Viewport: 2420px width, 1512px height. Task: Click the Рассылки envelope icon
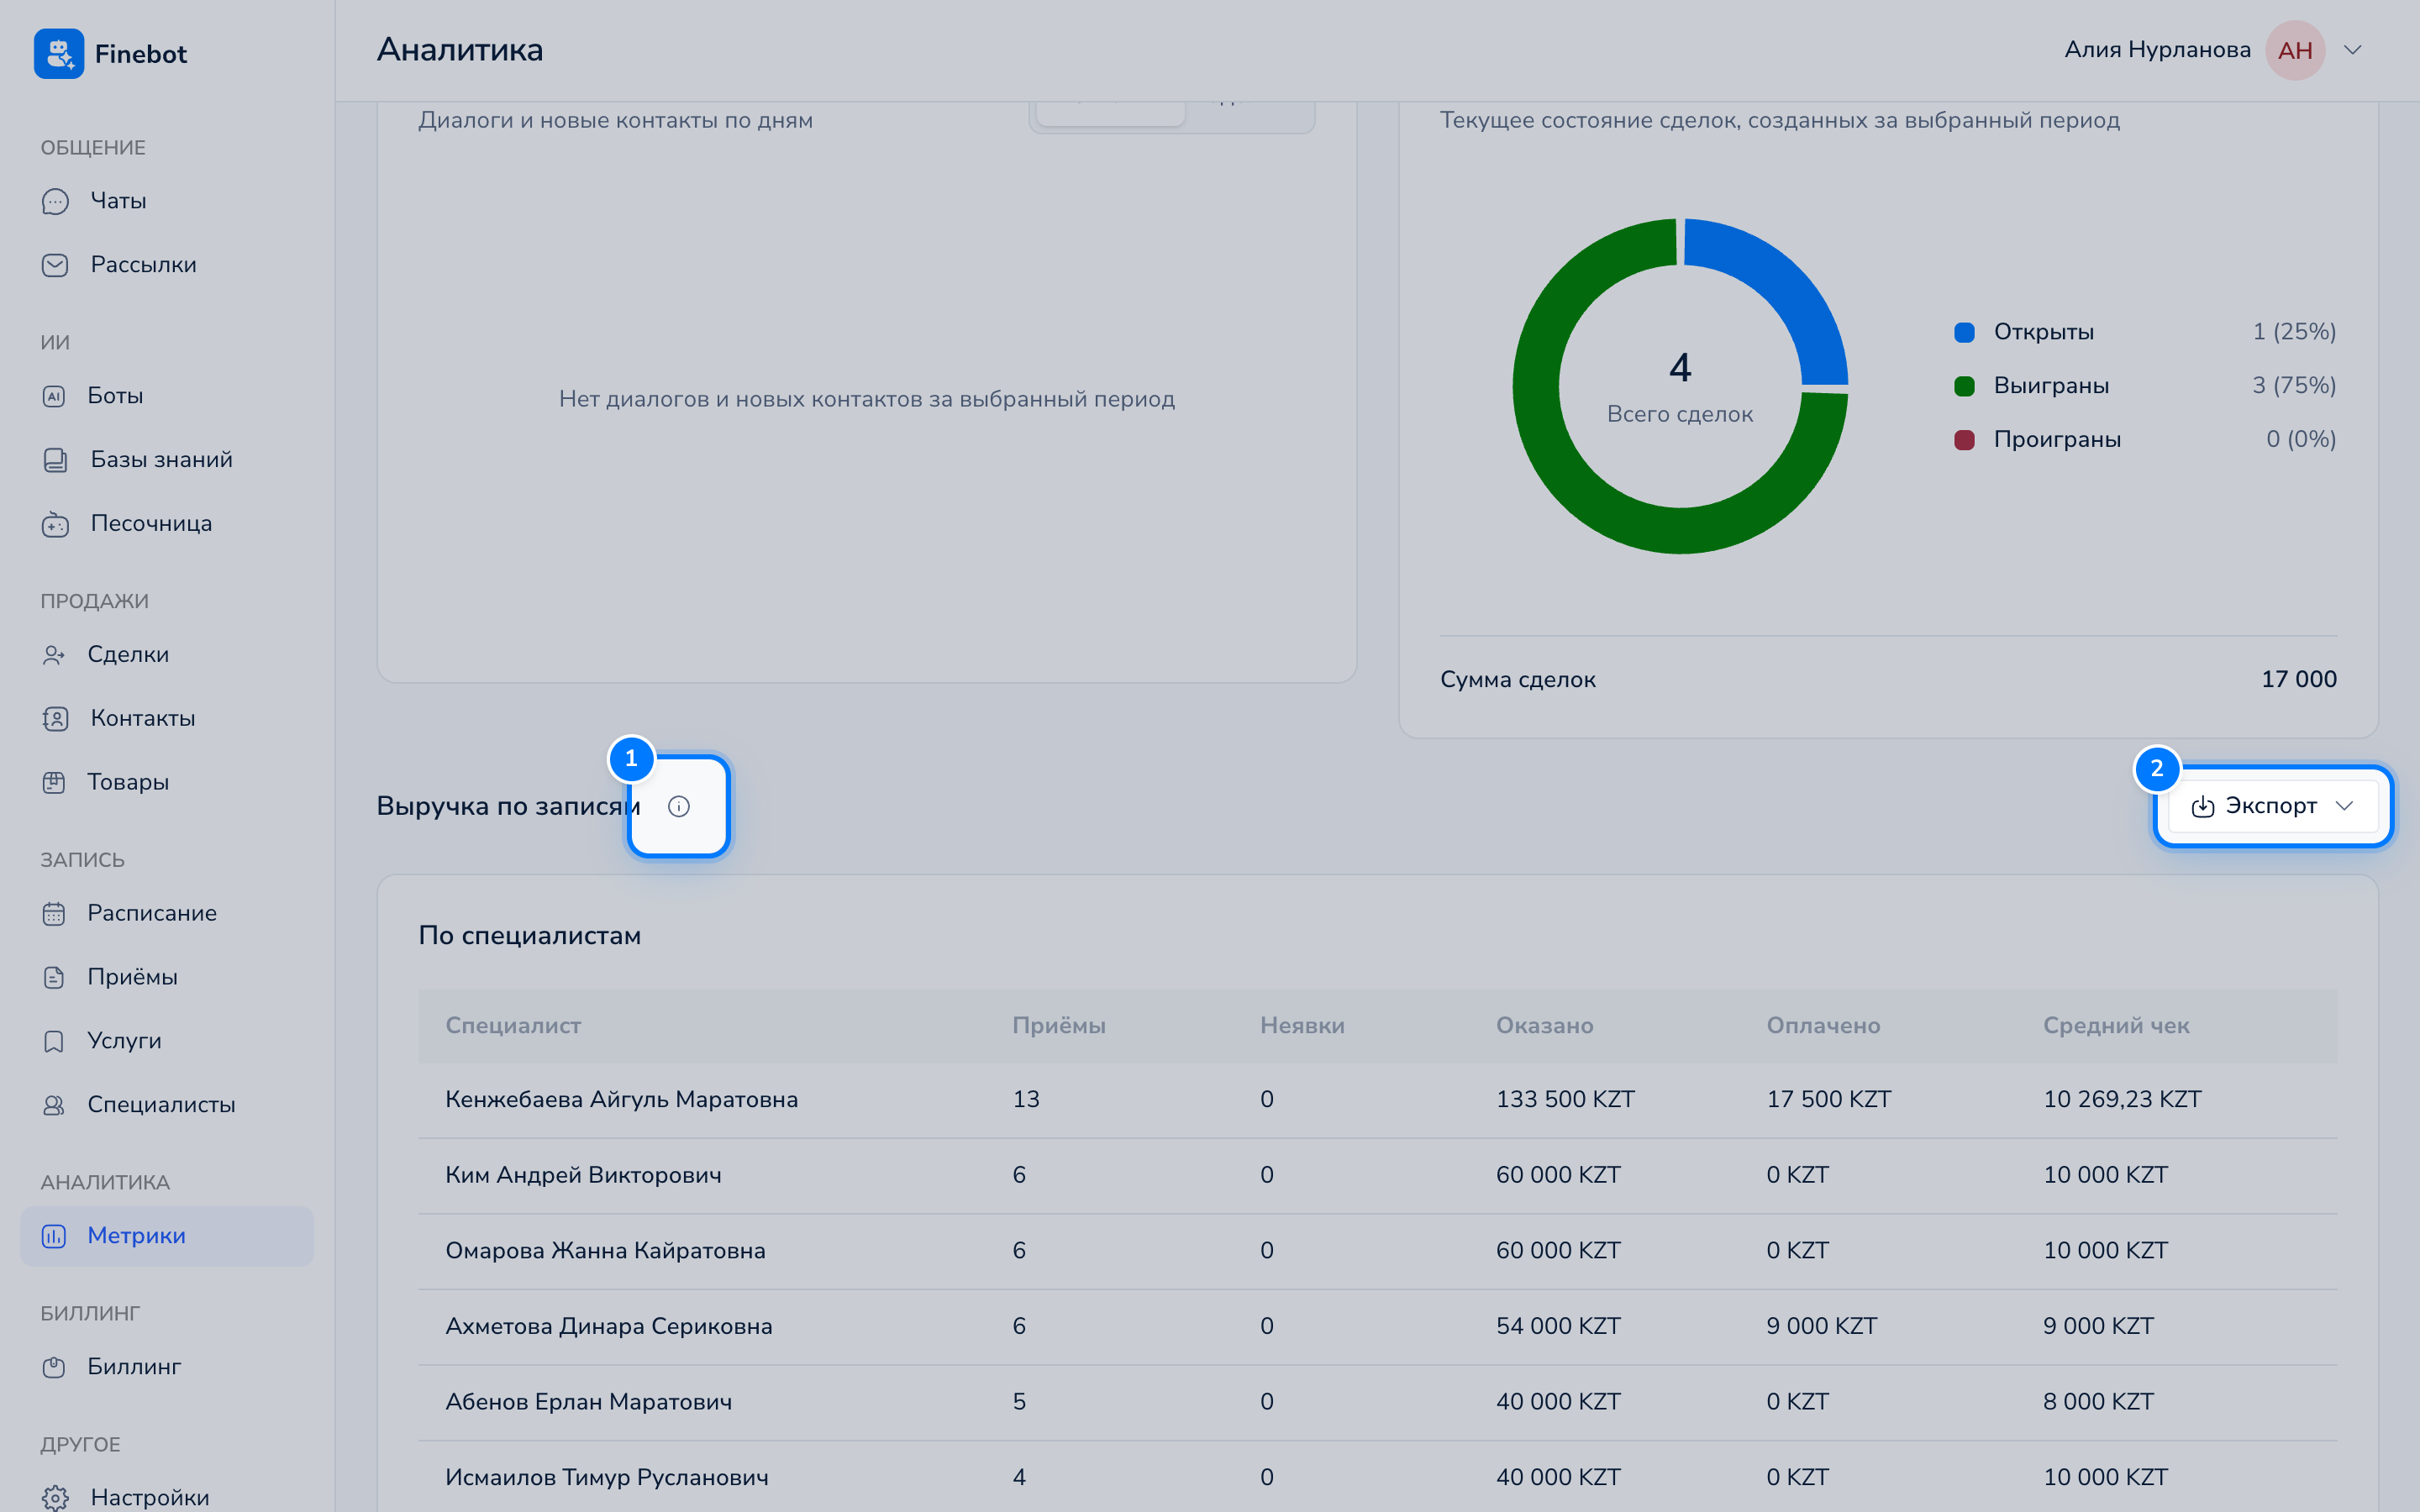point(55,265)
